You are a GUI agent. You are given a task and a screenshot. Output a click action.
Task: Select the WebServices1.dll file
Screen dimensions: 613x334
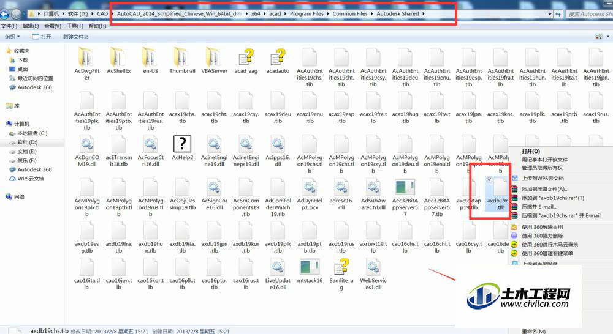click(373, 274)
